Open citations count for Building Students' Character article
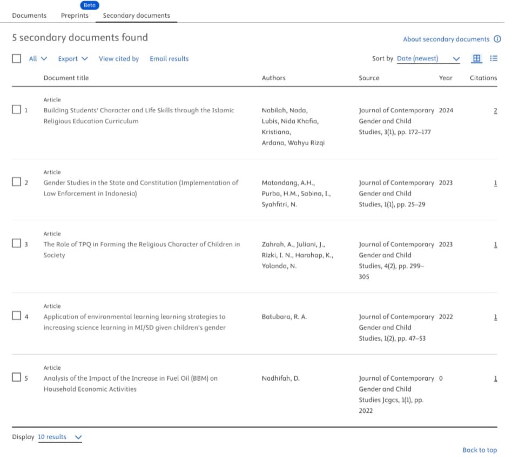Screen dimensions: 519x460 coord(495,110)
